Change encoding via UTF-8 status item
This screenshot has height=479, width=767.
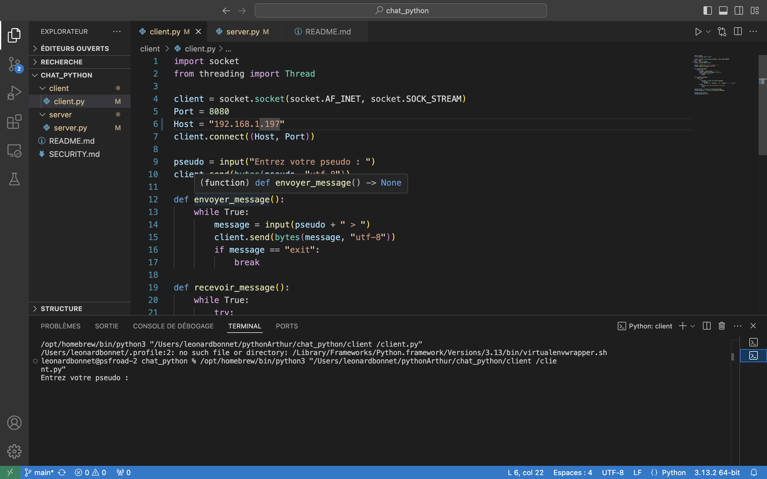point(612,472)
